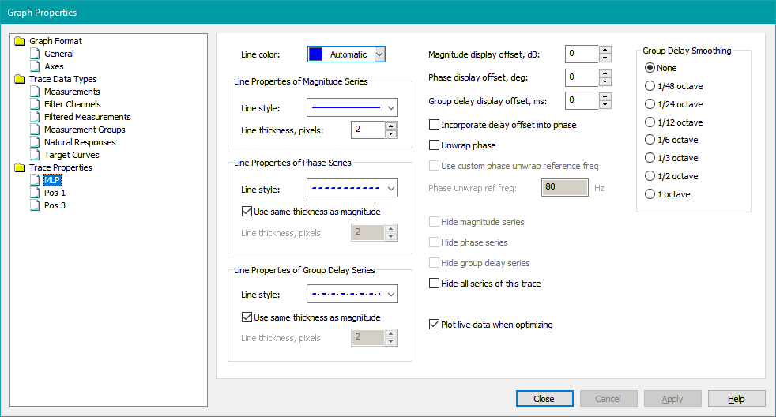Toggle phase series Use same thickness as magnitude
776x417 pixels.
click(247, 212)
